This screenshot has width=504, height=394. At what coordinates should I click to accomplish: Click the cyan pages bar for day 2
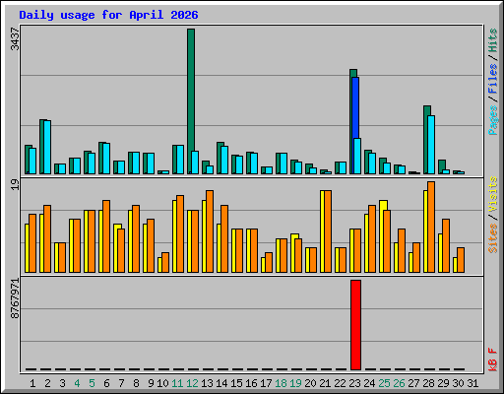click(47, 147)
